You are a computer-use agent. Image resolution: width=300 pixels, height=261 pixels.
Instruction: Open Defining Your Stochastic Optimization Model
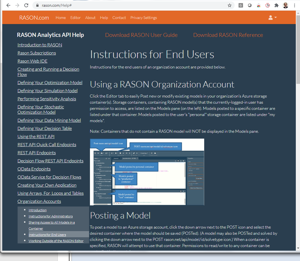[x=41, y=110]
